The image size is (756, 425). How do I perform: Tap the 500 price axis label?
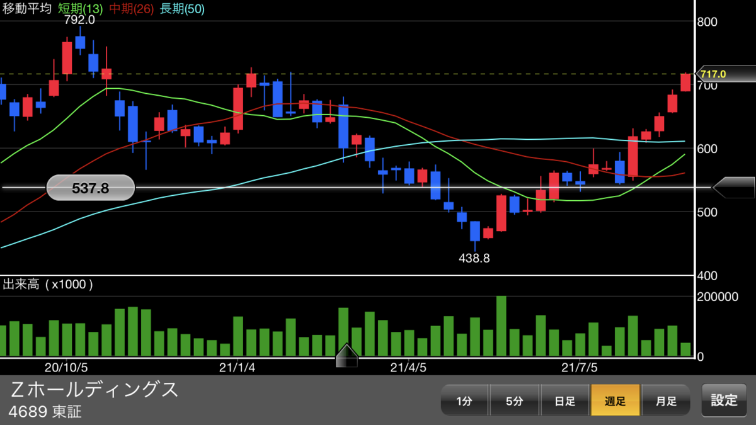(x=709, y=212)
